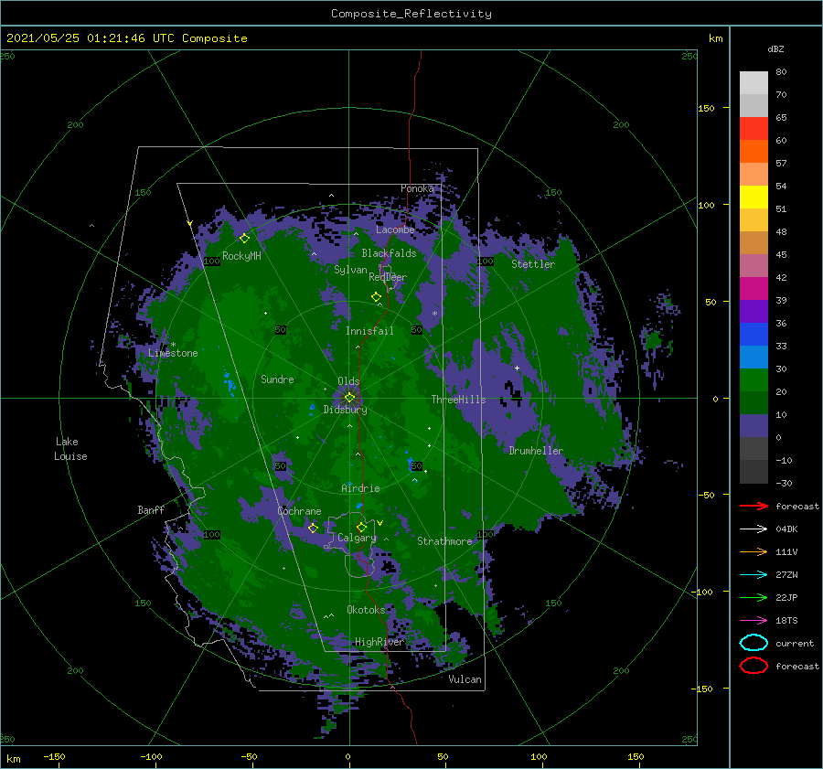This screenshot has height=769, width=823.
Task: Click the Didsbury label
Action: (x=345, y=410)
